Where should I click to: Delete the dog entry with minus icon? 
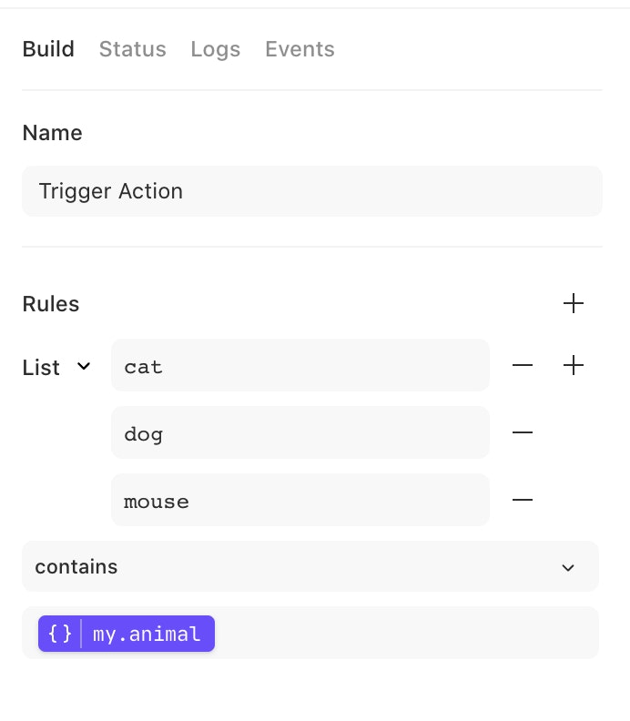(x=523, y=432)
